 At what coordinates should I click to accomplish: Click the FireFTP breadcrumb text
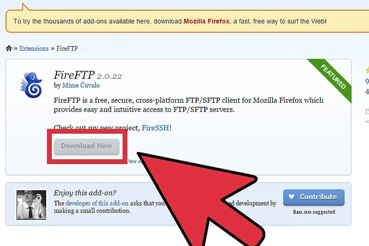coord(67,49)
